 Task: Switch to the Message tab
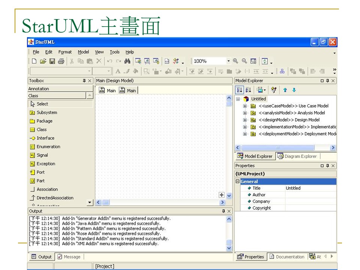[x=69, y=256]
